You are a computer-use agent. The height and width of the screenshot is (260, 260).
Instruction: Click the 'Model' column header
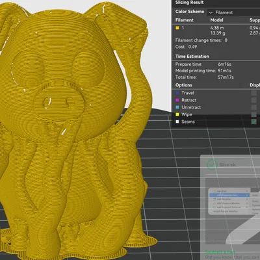(216, 20)
